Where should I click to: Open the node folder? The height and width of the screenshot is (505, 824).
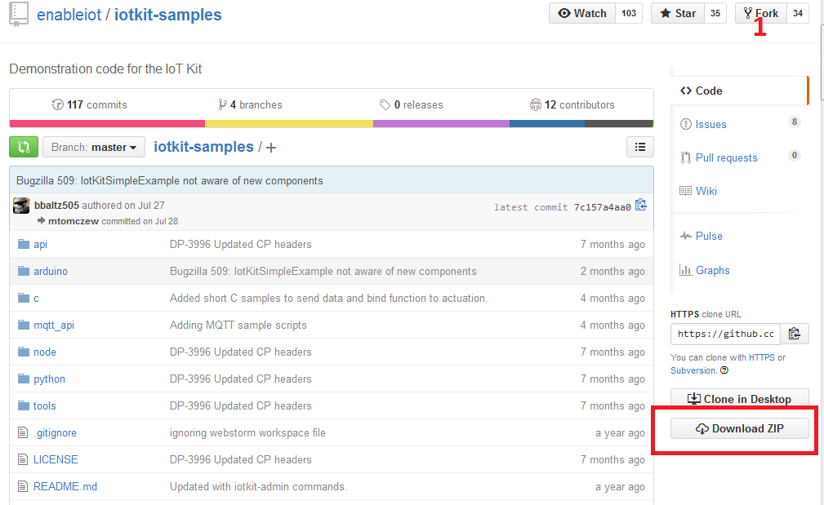pyautogui.click(x=45, y=352)
